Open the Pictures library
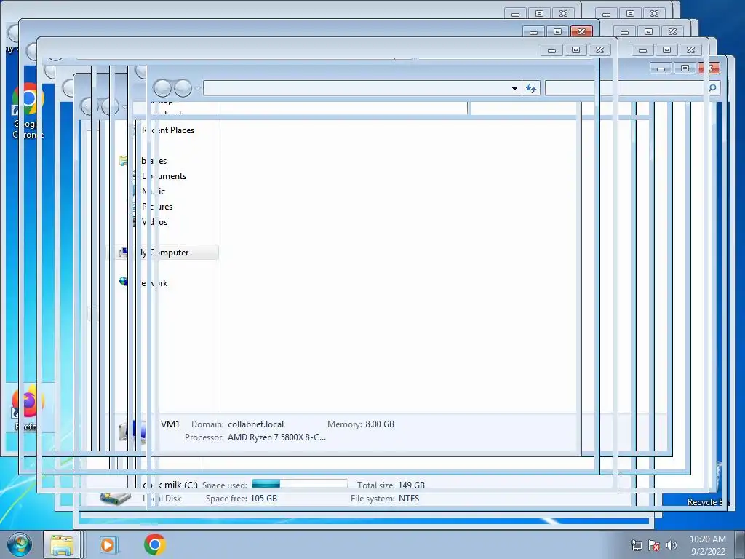Viewport: 745px width, 559px height. (157, 206)
